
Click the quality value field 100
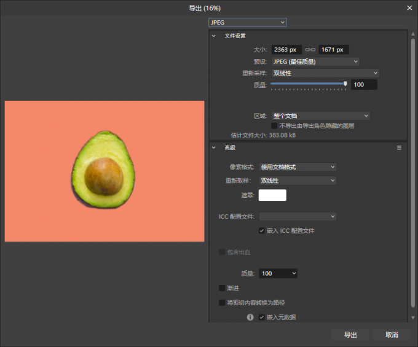[x=364, y=85]
